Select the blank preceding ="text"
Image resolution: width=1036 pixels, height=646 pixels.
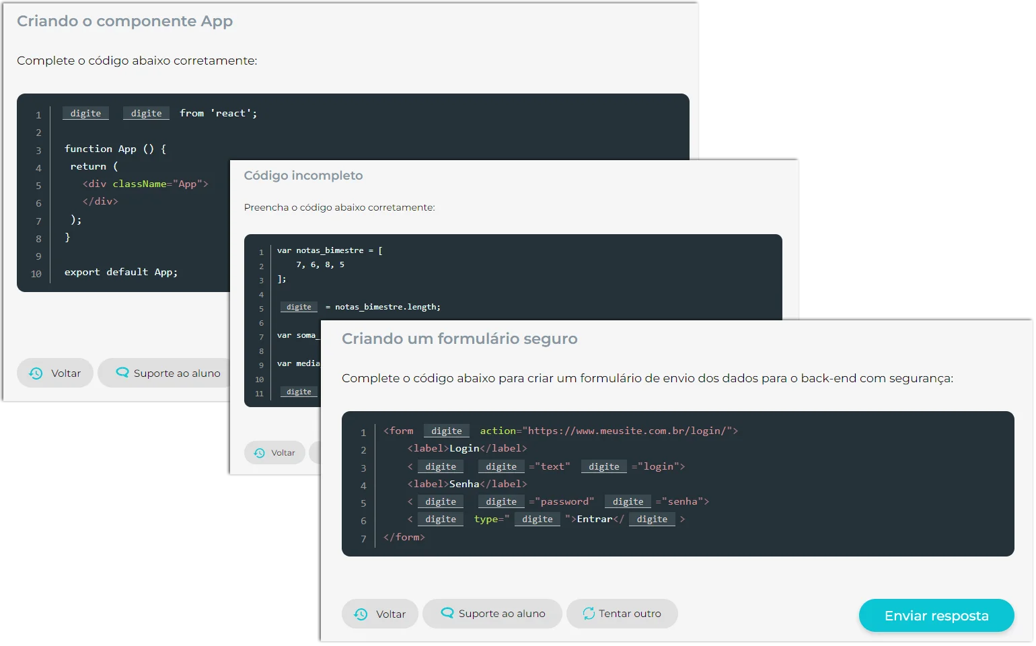tap(501, 466)
